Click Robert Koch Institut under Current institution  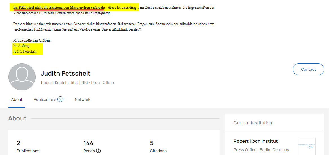256,141
